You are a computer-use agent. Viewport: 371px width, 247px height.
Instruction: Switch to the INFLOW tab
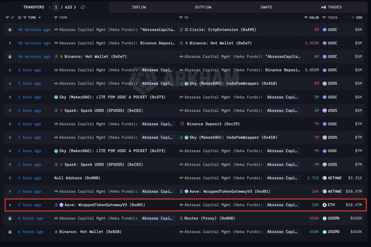[x=139, y=7]
